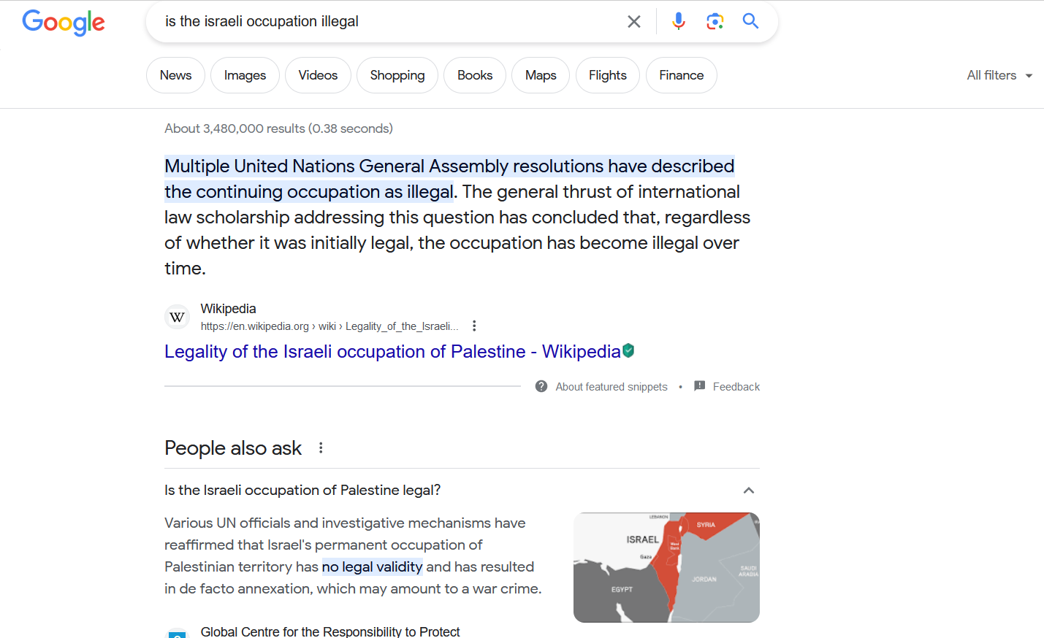Viewport: 1044px width, 638px height.
Task: Switch to the News tab
Action: point(175,75)
